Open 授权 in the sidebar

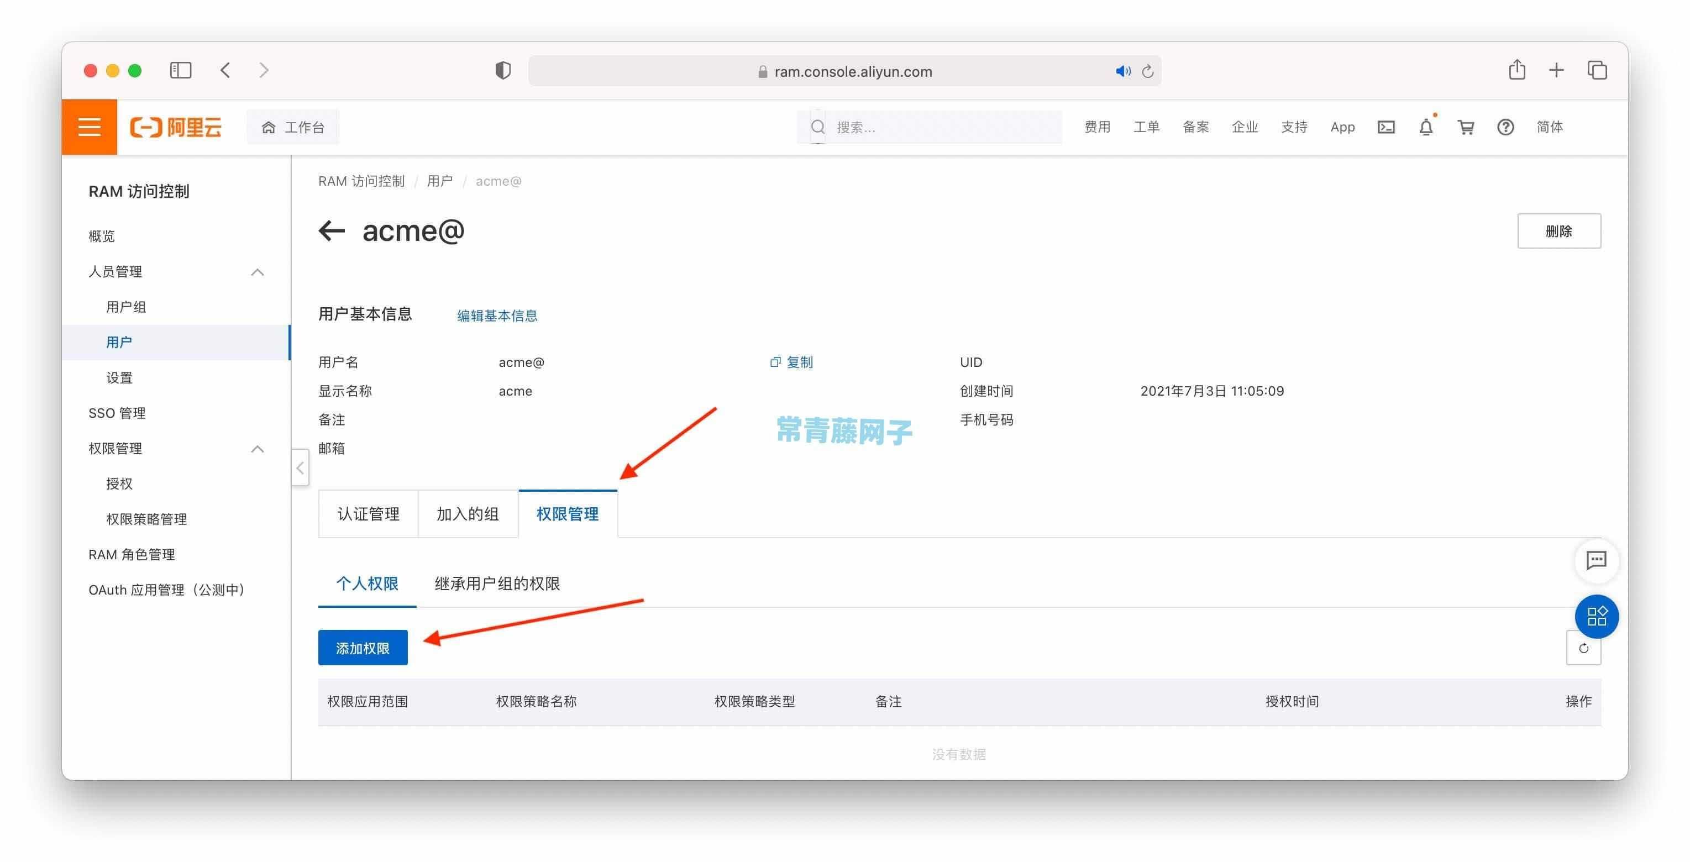pyautogui.click(x=119, y=484)
